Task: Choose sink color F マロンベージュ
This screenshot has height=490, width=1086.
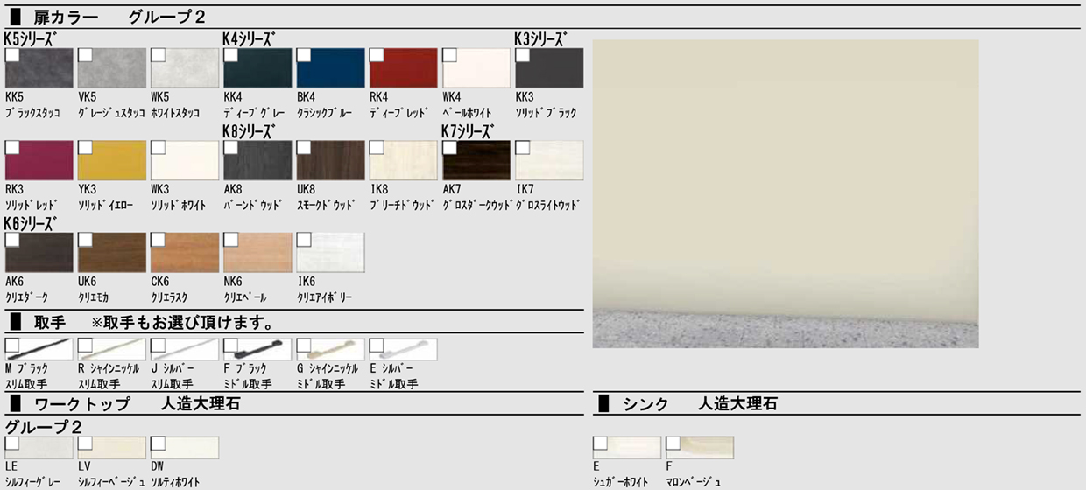Action: (x=699, y=448)
